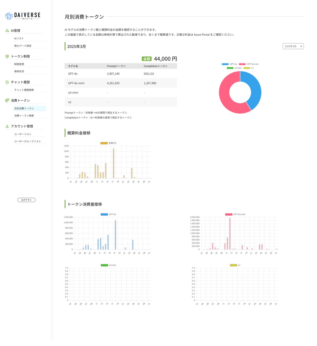The width and height of the screenshot is (317, 346).
Task: Toggle GPT-4o legend in donut chart
Action: 230,64
